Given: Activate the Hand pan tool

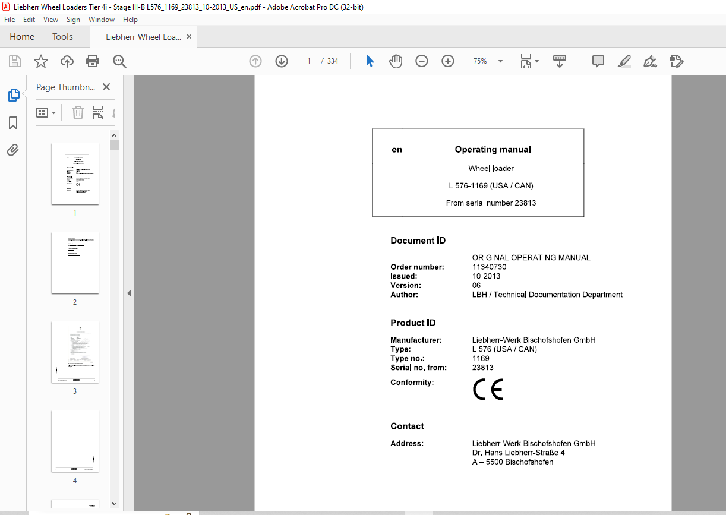Looking at the screenshot, I should pos(396,61).
